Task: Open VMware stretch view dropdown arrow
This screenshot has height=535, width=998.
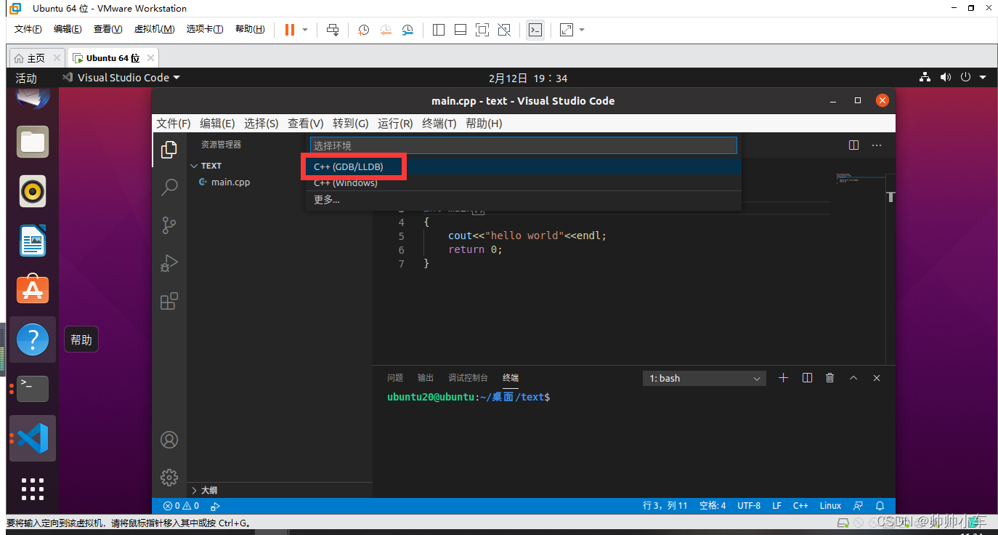Action: (582, 30)
